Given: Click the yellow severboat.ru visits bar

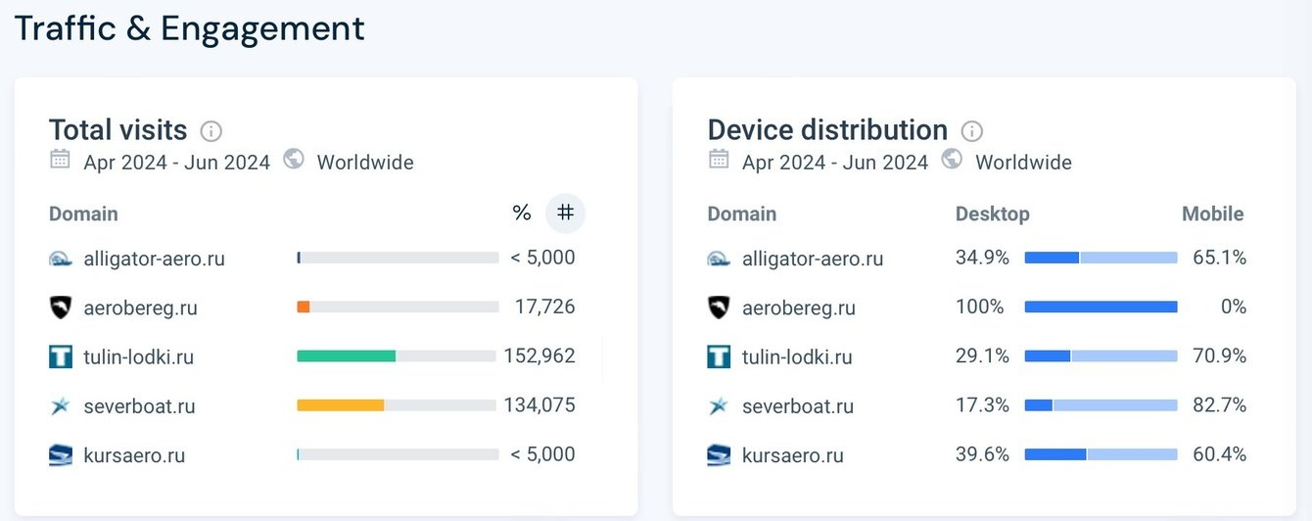Looking at the screenshot, I should pyautogui.click(x=340, y=405).
